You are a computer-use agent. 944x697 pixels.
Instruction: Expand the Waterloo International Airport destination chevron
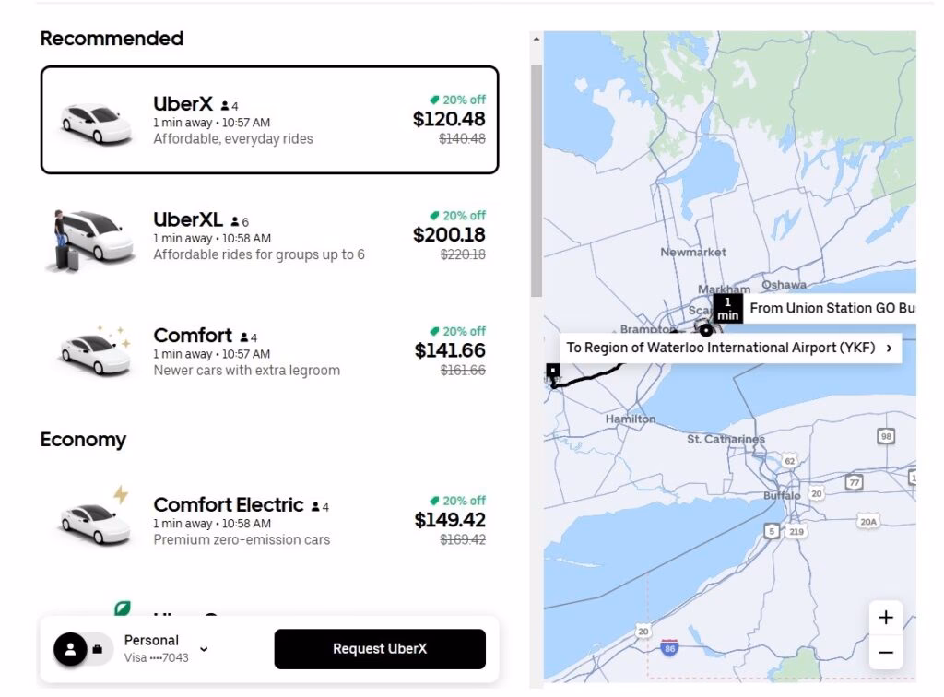(x=887, y=348)
